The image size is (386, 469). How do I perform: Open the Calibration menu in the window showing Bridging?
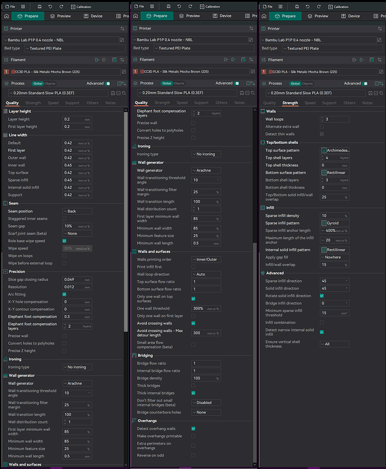coord(210,7)
